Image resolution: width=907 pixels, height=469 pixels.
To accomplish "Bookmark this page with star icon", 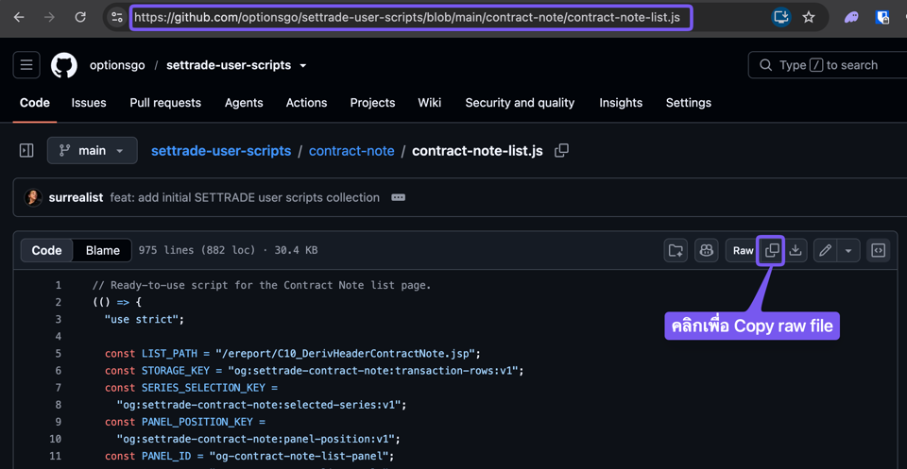I will (809, 17).
